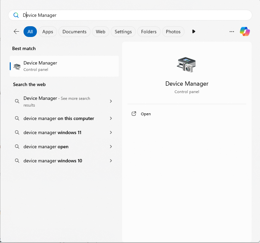Open the Copilot icon
Viewport: 260px width, 243px height.
245,32
